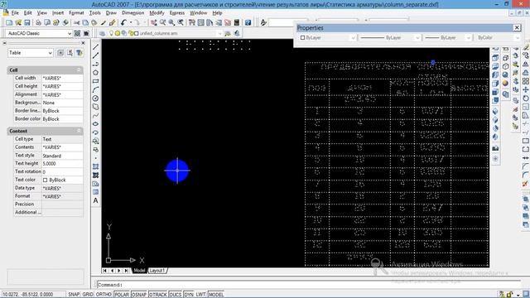Select the Ellipse draw tool
Image resolution: width=530 pixels, height=298 pixels.
tap(96, 123)
